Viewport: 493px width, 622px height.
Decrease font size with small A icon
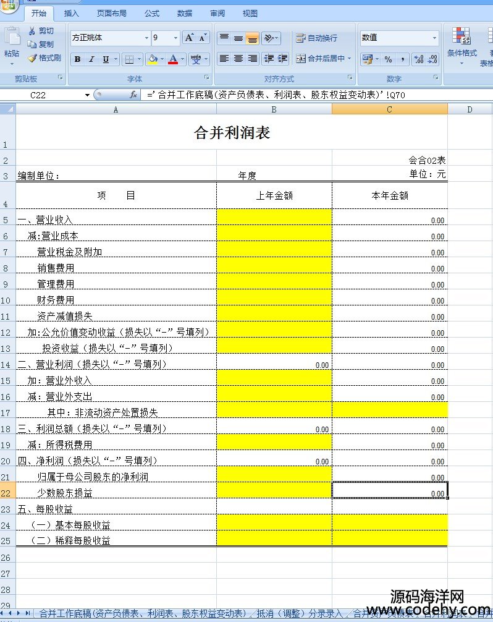[x=203, y=38]
